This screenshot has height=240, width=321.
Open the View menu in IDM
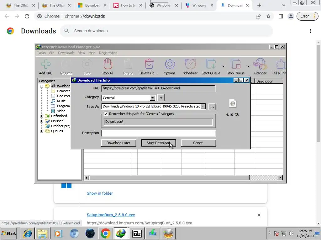click(82, 53)
